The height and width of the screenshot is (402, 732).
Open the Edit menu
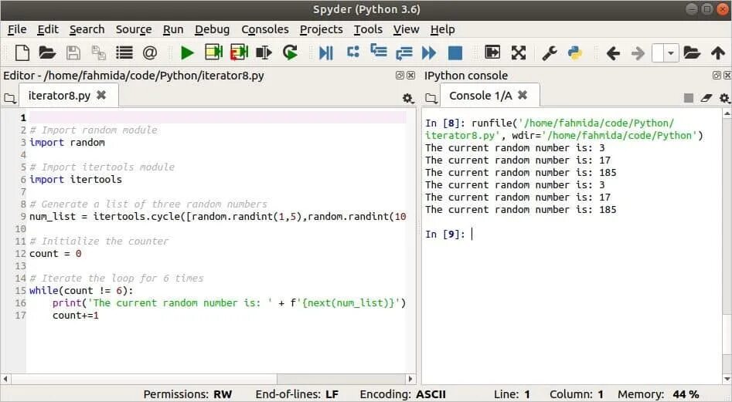48,29
